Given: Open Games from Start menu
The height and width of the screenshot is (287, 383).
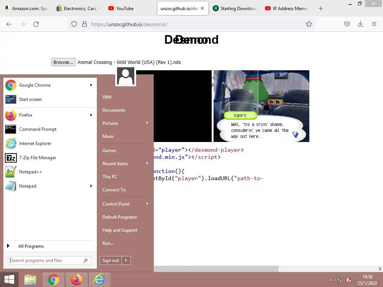Looking at the screenshot, I should (109, 151).
